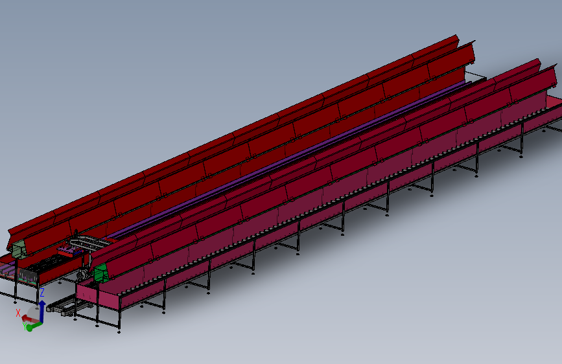The width and height of the screenshot is (562, 364).
Task: Select the pale green end block on the rear conveyor
Action: (19, 249)
